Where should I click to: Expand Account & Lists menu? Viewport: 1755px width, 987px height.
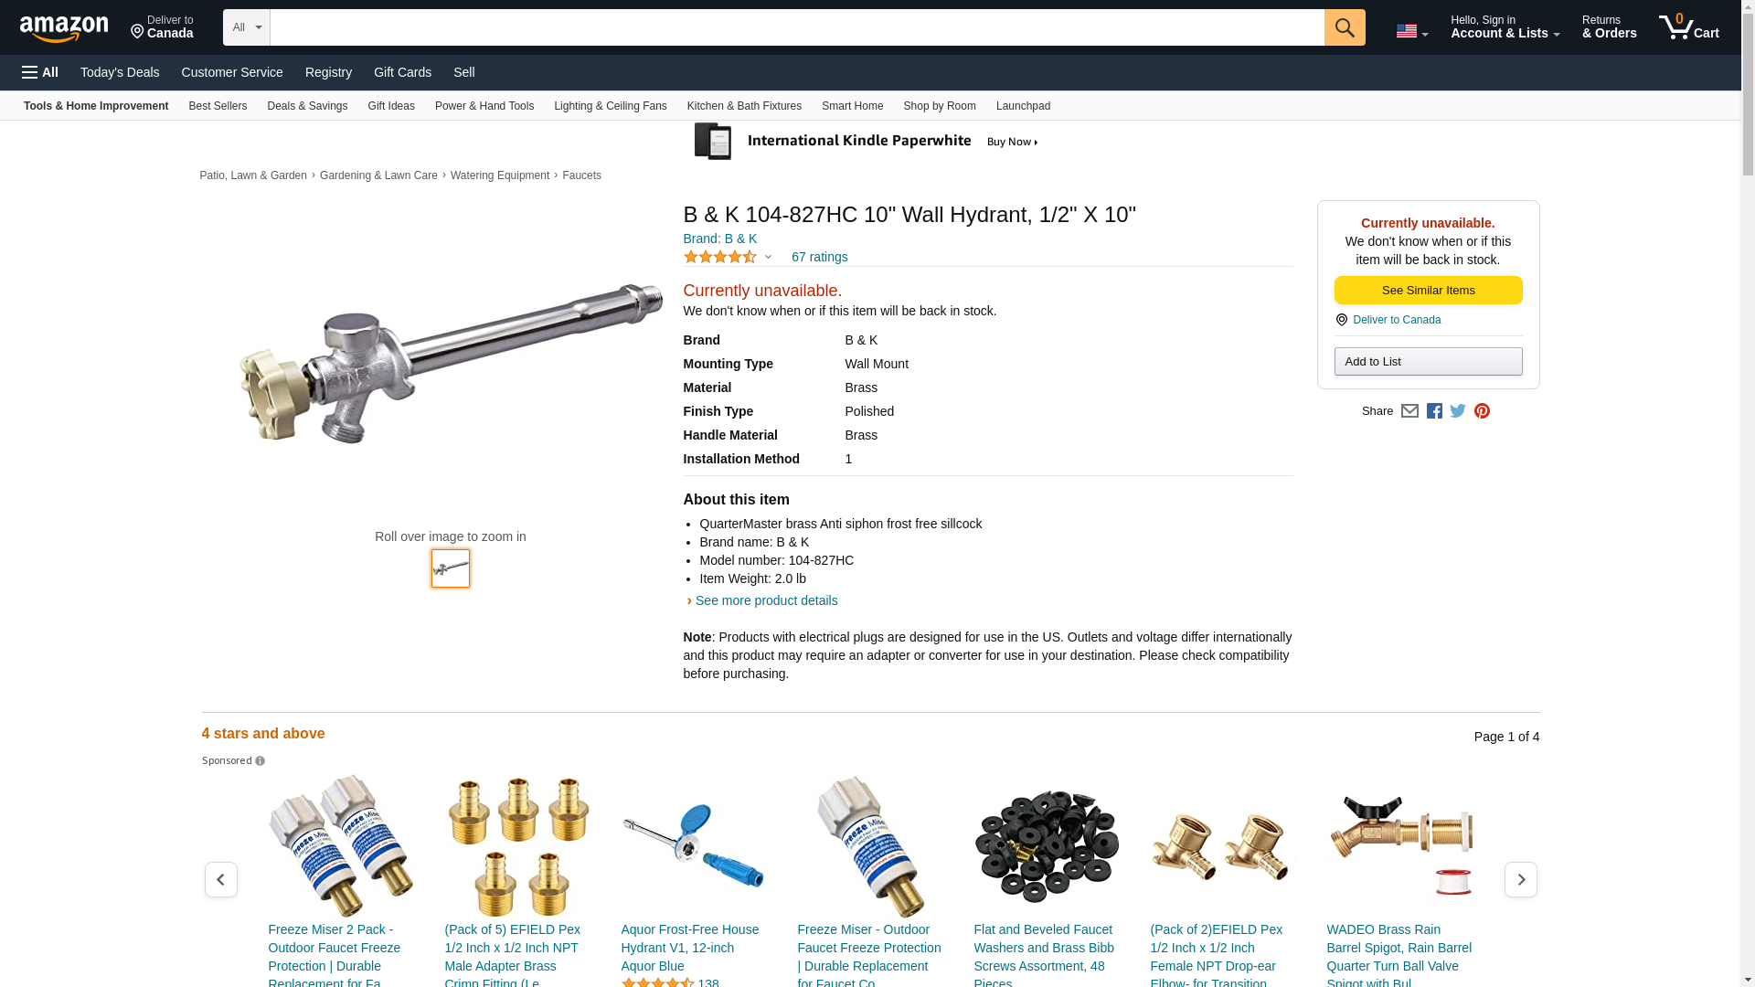(x=1505, y=27)
